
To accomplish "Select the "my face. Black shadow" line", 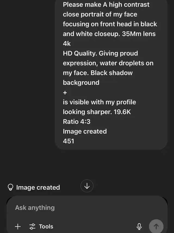I will pos(98,73).
